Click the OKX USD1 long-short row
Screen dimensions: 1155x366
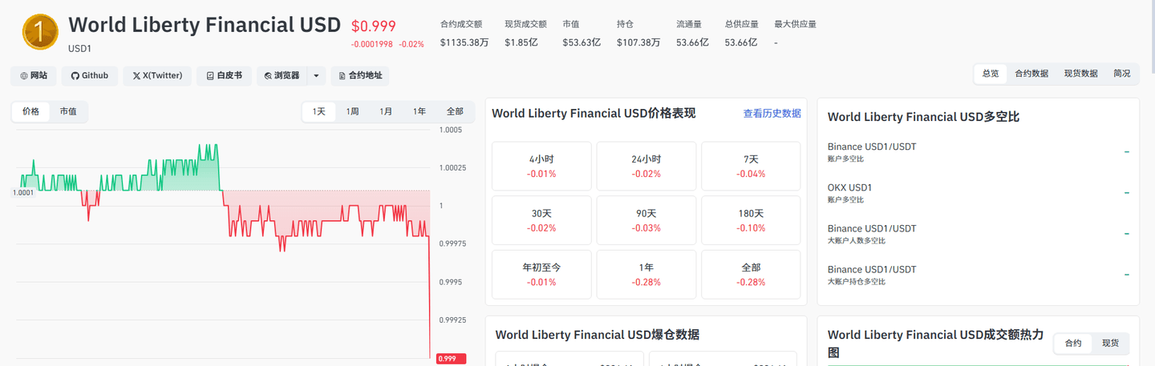979,193
